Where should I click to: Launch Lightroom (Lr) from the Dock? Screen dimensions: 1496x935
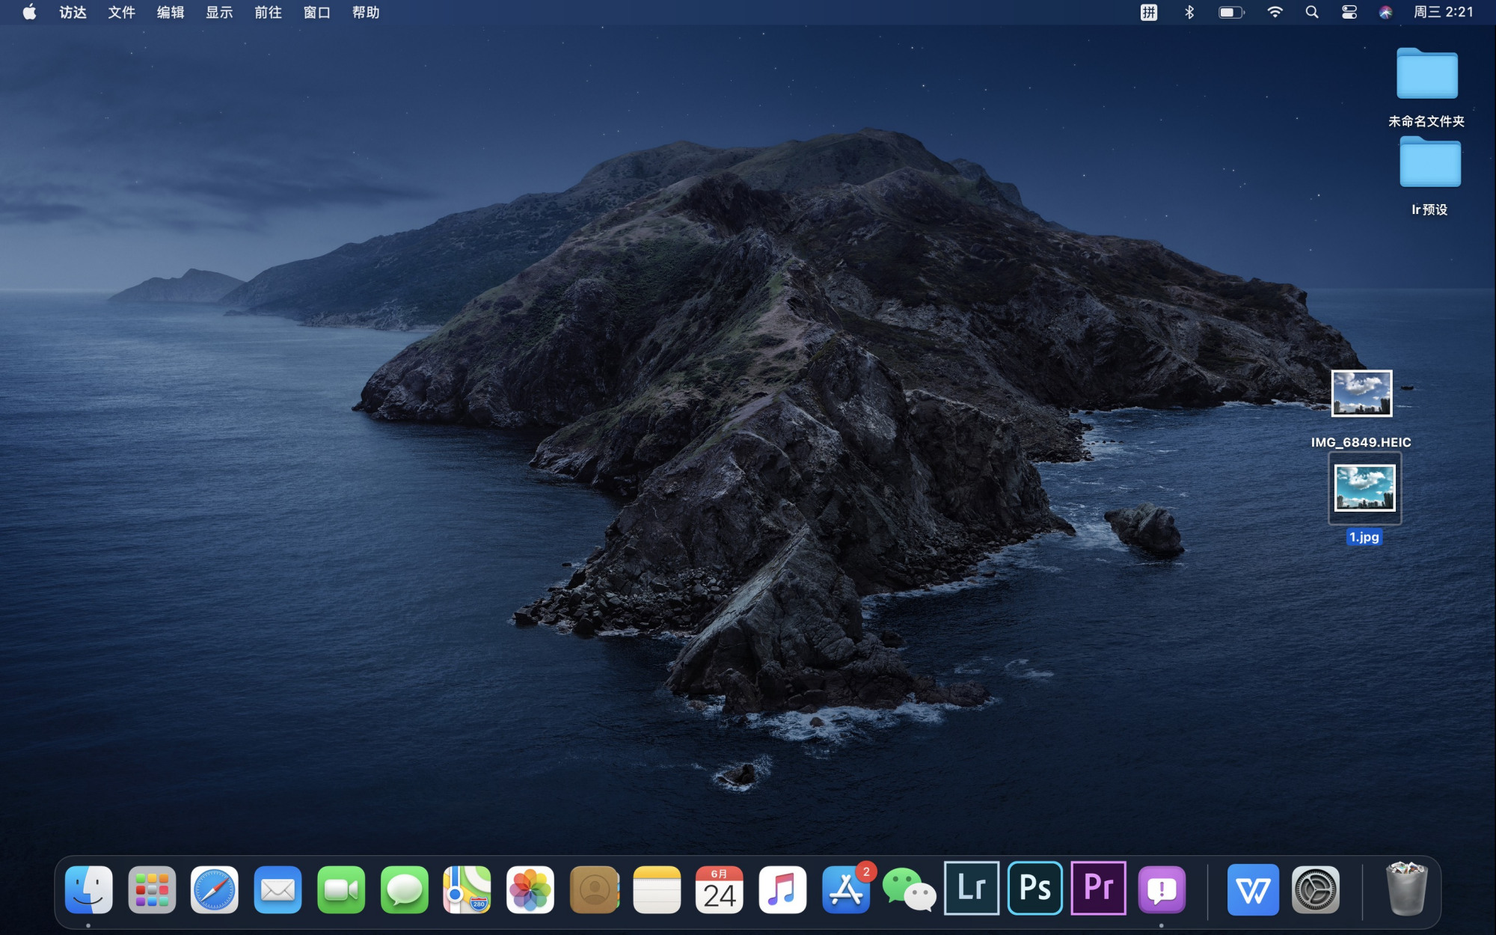pos(972,888)
